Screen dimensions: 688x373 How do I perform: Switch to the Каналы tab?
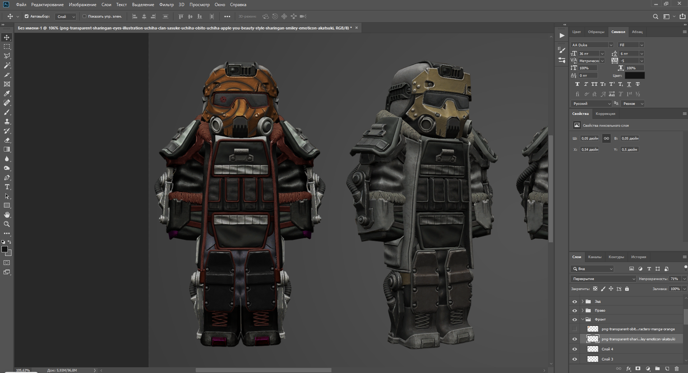click(595, 257)
